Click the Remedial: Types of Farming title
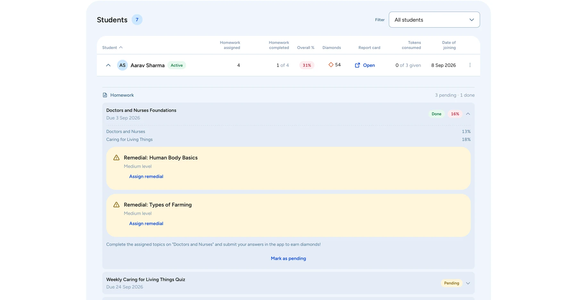The image size is (577, 300). point(158,205)
